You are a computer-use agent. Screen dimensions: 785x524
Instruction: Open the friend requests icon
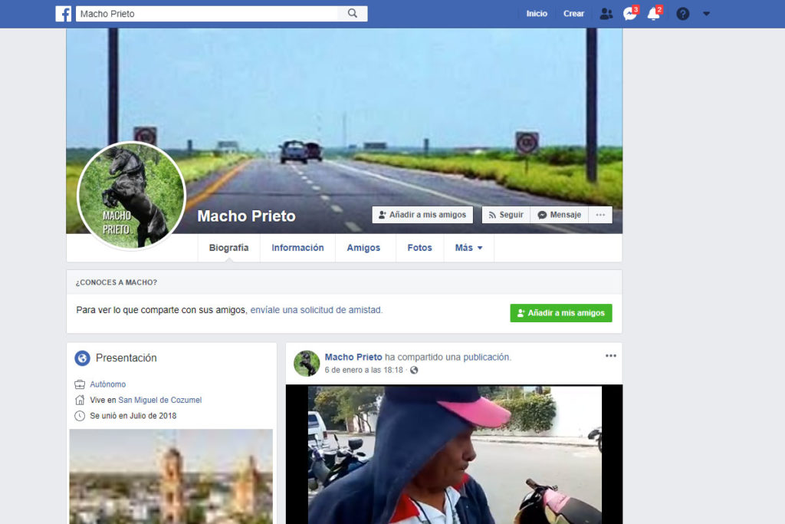click(x=606, y=14)
